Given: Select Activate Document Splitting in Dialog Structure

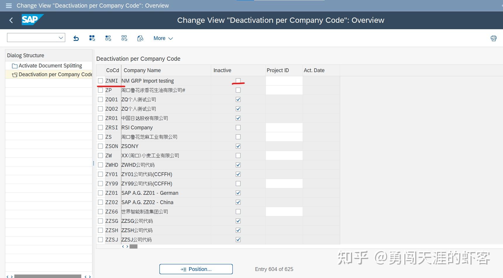Looking at the screenshot, I should coord(50,65).
